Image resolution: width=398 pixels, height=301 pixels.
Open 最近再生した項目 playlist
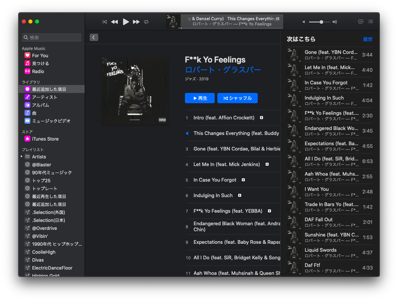(52, 196)
